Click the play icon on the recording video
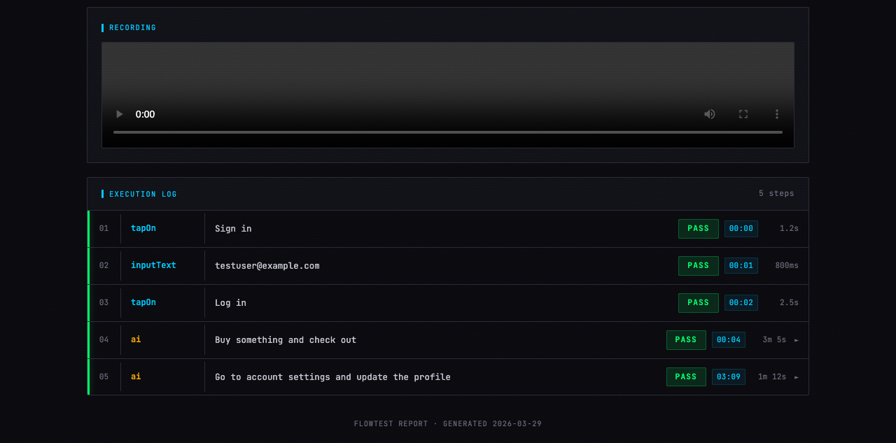 tap(118, 114)
